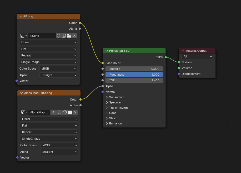Screen dimensions: 241x173
Task: Browse images via 48.png image type icon
Action: (23, 36)
